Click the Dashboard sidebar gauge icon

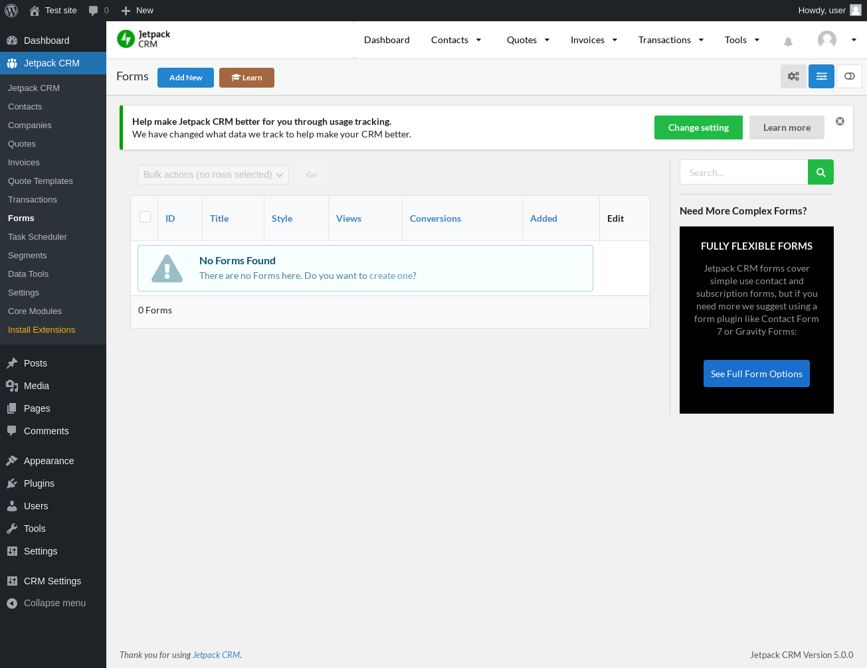pyautogui.click(x=12, y=41)
